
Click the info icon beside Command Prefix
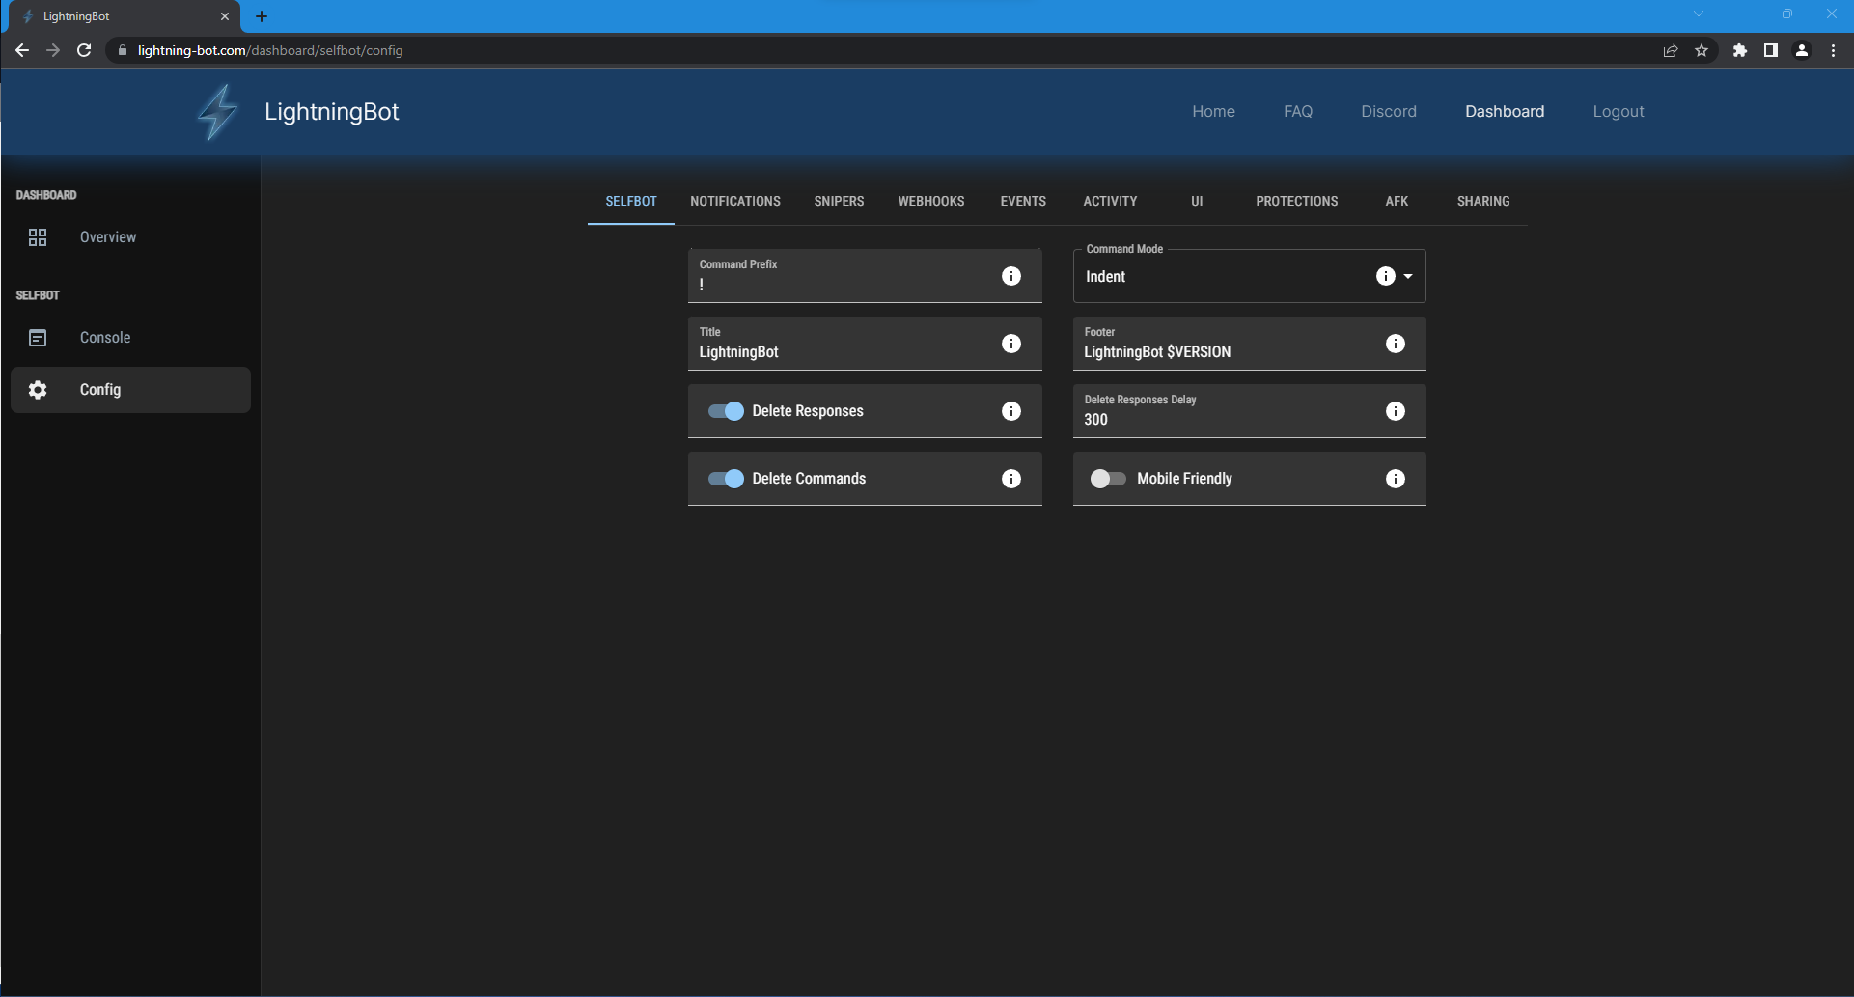1011,276
